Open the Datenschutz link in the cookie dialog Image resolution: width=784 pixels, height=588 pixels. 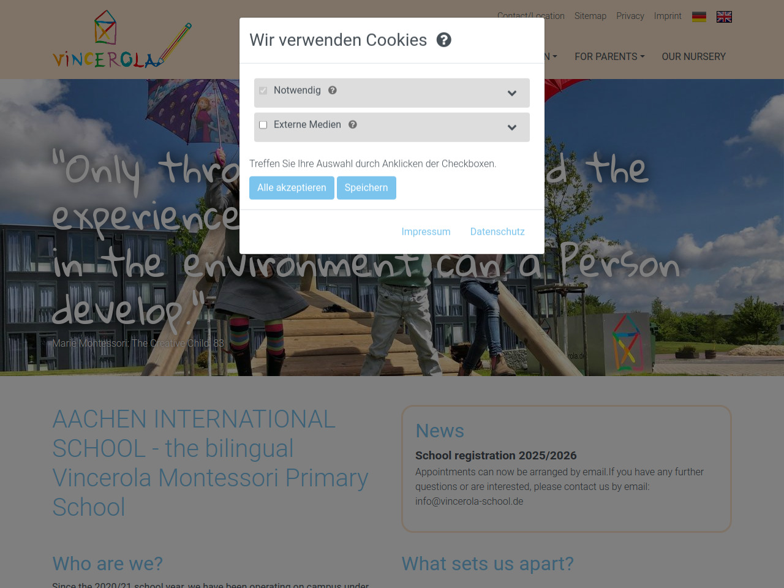(497, 232)
